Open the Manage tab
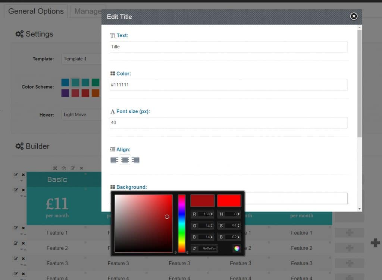 (x=88, y=11)
